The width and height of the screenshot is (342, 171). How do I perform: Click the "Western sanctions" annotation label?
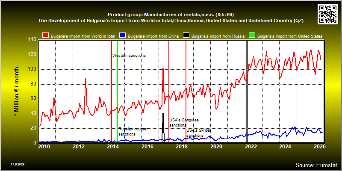[x=129, y=56]
